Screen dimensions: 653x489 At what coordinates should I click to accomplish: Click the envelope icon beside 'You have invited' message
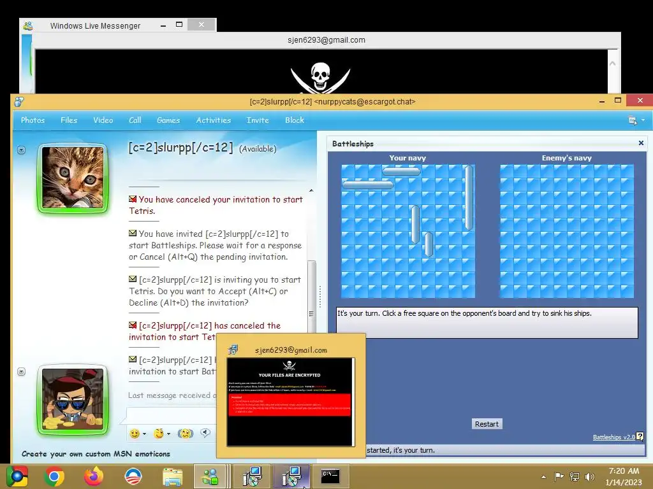tap(133, 233)
